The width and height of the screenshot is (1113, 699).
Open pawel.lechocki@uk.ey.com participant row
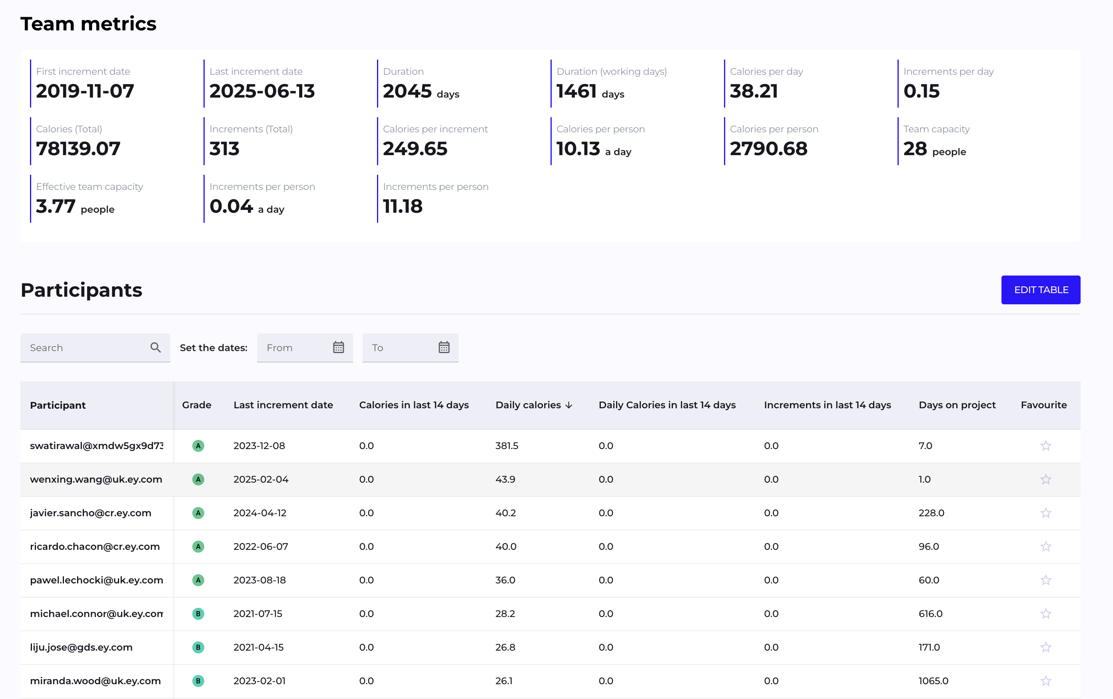[96, 580]
